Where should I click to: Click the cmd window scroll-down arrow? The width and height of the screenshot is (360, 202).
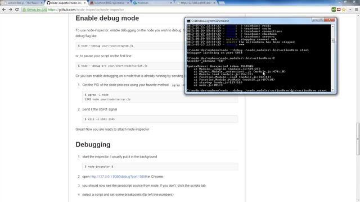coord(332,90)
